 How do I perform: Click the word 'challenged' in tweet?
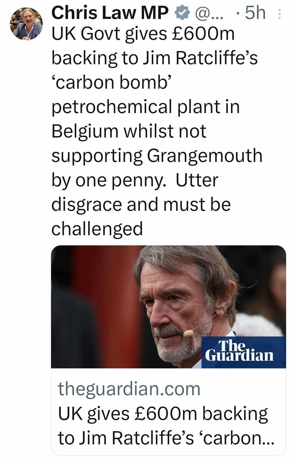point(97,229)
